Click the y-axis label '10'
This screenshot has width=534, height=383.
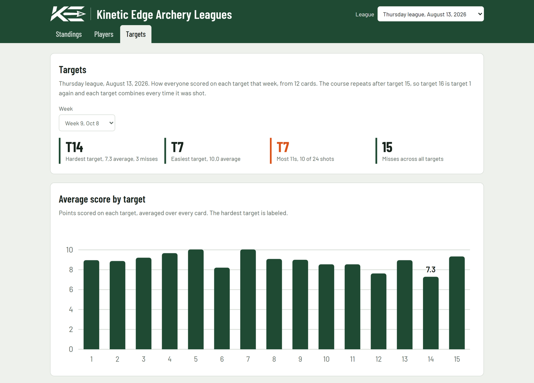pyautogui.click(x=69, y=250)
